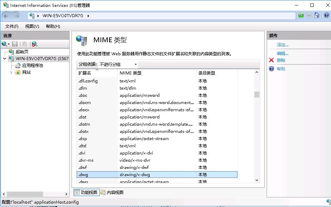Click the refresh page icon in address bar
The image size is (331, 207).
pyautogui.click(x=301, y=15)
